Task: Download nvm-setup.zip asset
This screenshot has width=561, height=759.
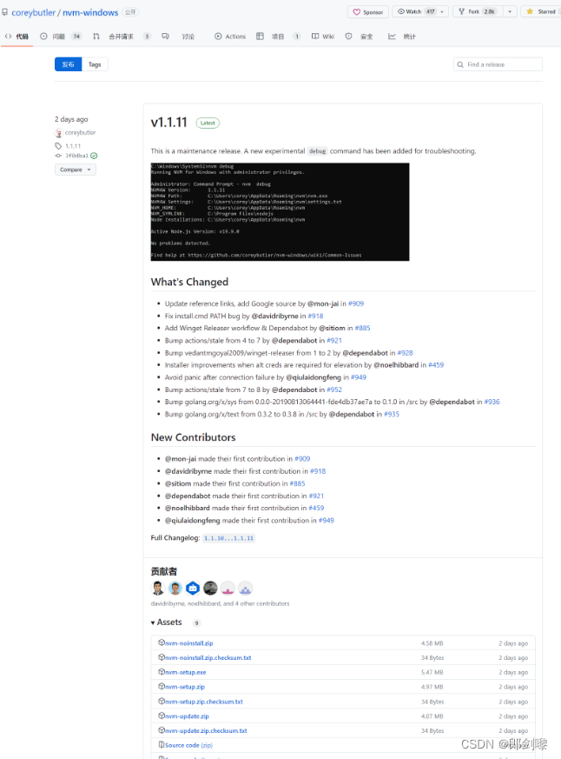Action: point(185,687)
